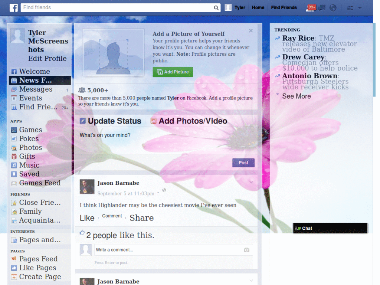Click the green Add Picture button
Image resolution: width=380 pixels, height=285 pixels.
point(173,72)
